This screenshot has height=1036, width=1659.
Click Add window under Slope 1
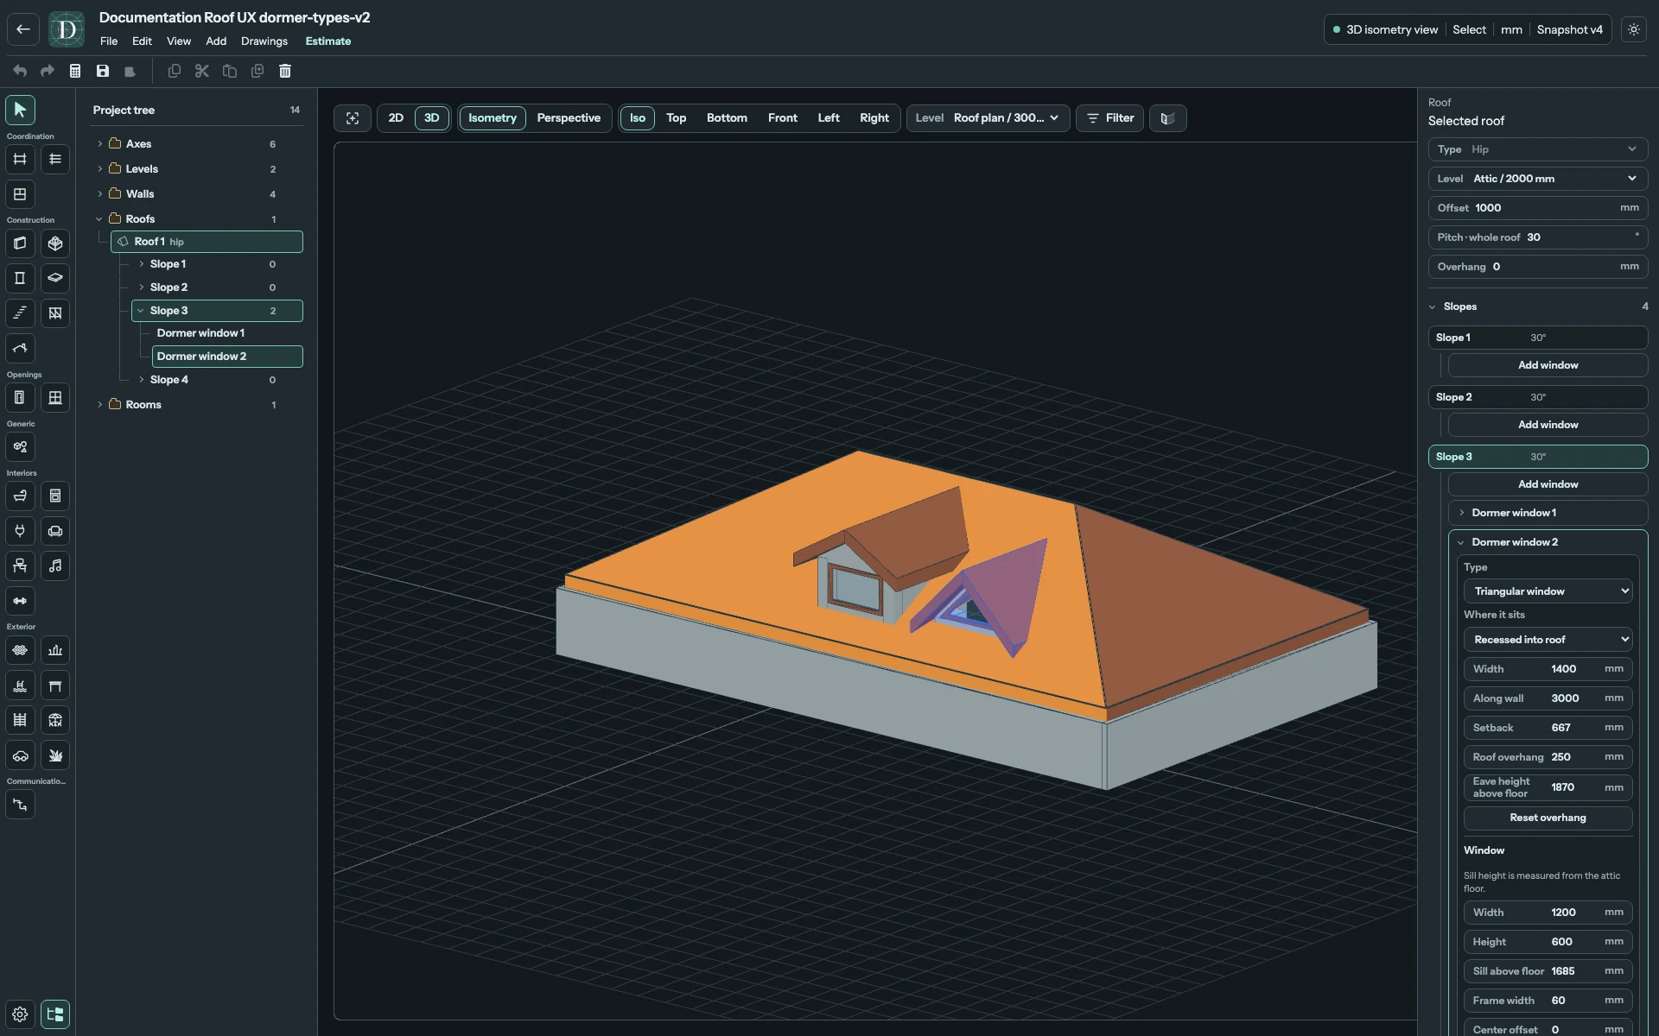click(x=1548, y=365)
